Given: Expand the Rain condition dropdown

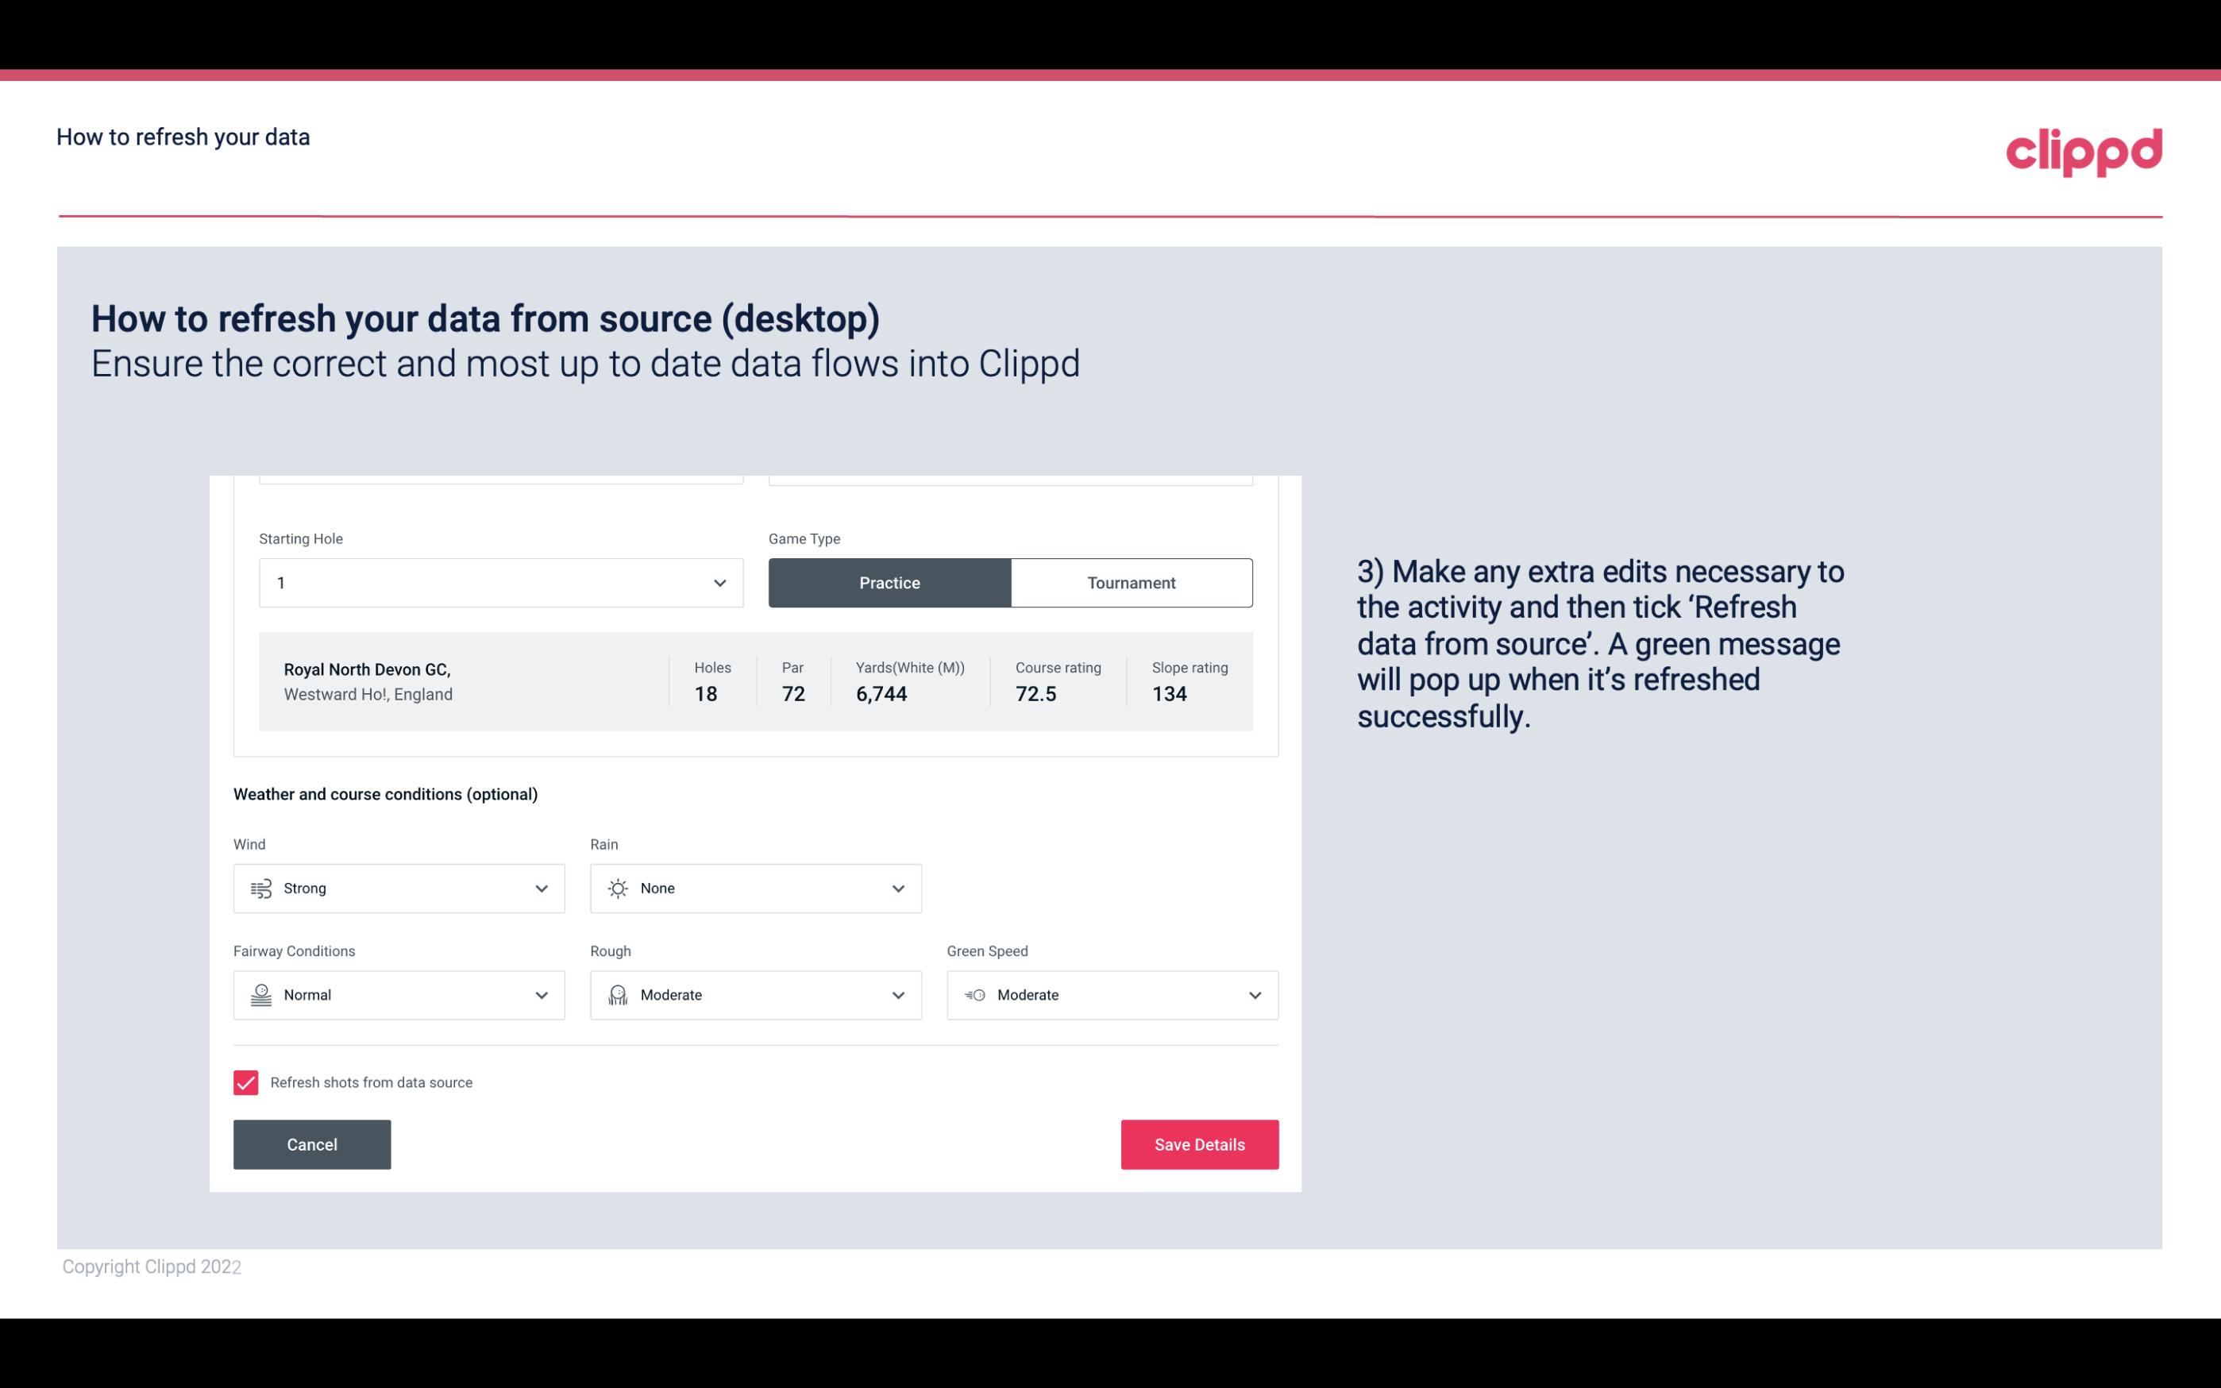Looking at the screenshot, I should pyautogui.click(x=897, y=888).
